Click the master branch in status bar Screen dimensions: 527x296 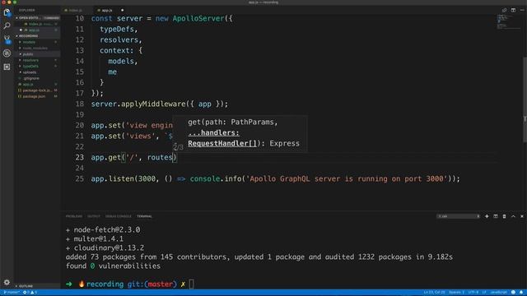coord(12,293)
